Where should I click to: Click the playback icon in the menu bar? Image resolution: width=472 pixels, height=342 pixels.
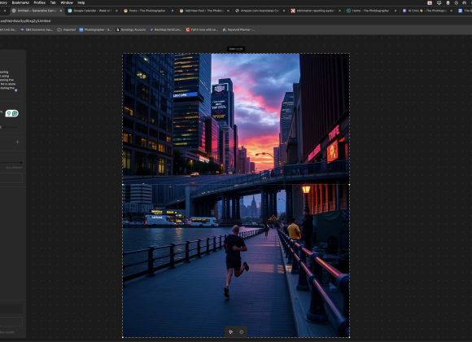(457, 2)
